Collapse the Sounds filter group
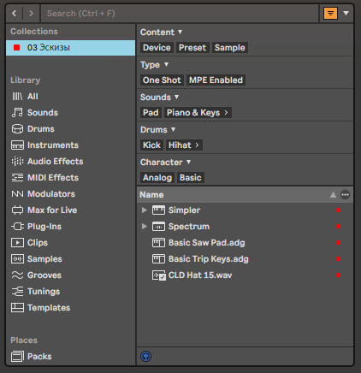This screenshot has width=361, height=373. 176,97
